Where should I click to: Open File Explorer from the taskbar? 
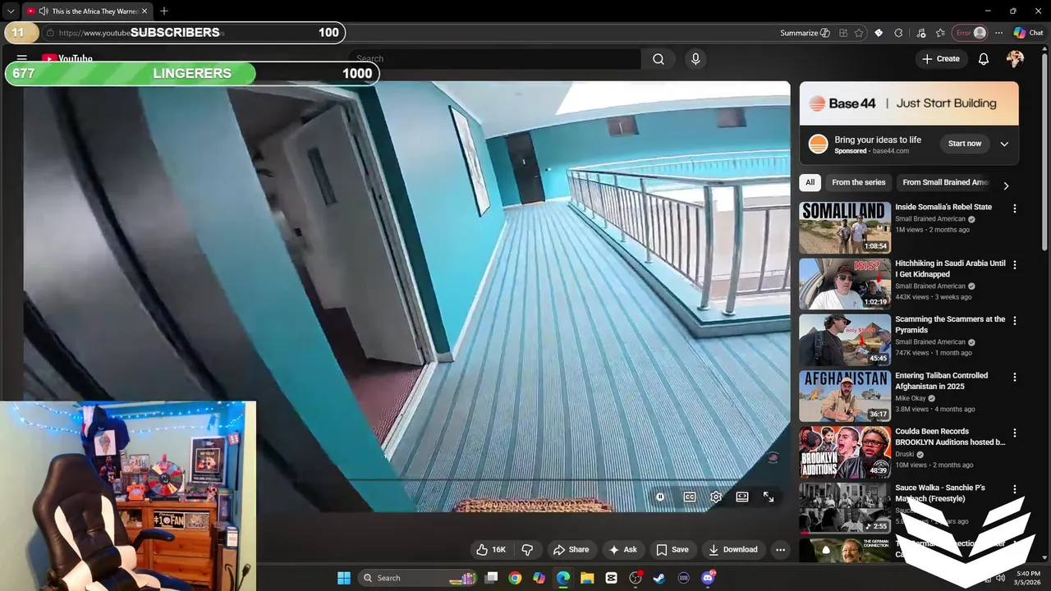587,578
